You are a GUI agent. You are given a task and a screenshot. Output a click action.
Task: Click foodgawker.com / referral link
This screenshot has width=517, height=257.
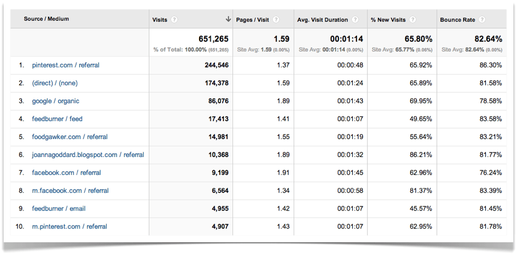70,137
